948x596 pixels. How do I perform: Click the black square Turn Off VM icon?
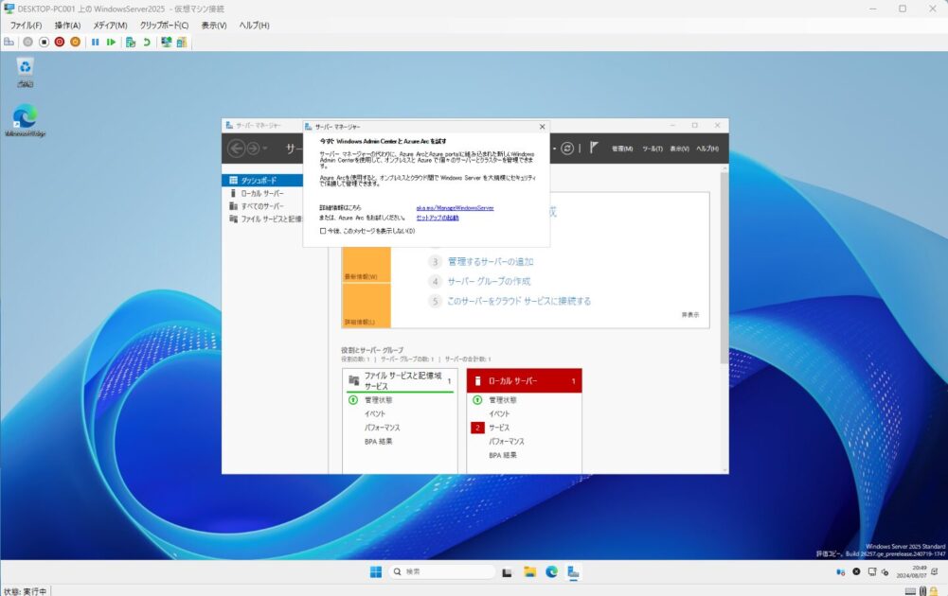pos(44,42)
